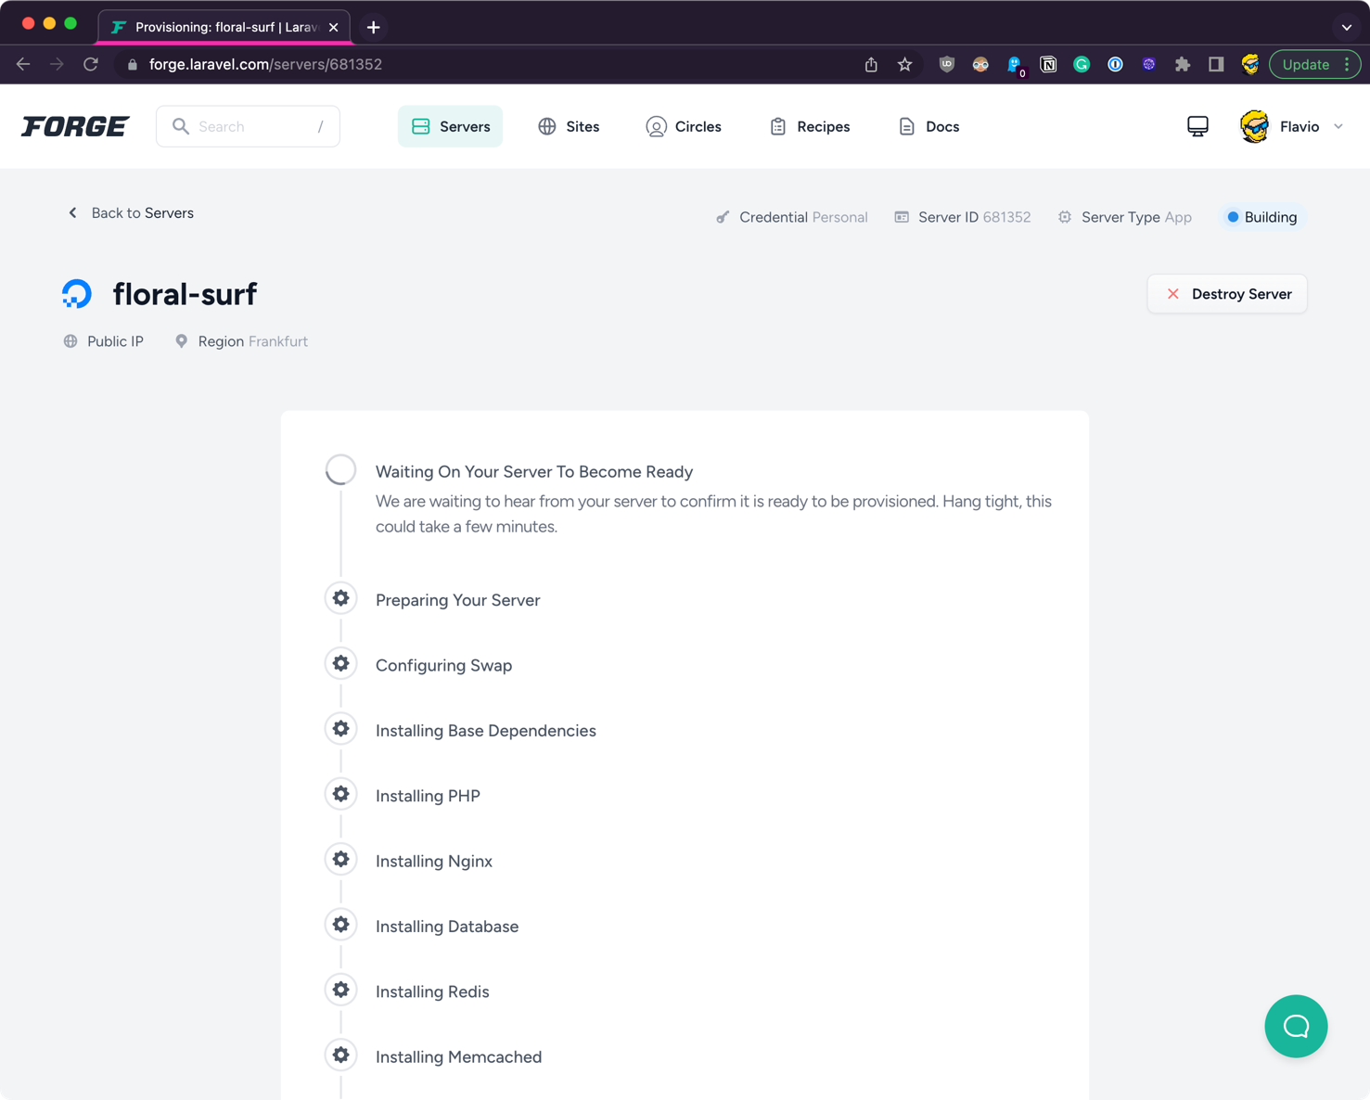Click Destroy Server button
Viewport: 1370px width, 1100px height.
coord(1226,294)
